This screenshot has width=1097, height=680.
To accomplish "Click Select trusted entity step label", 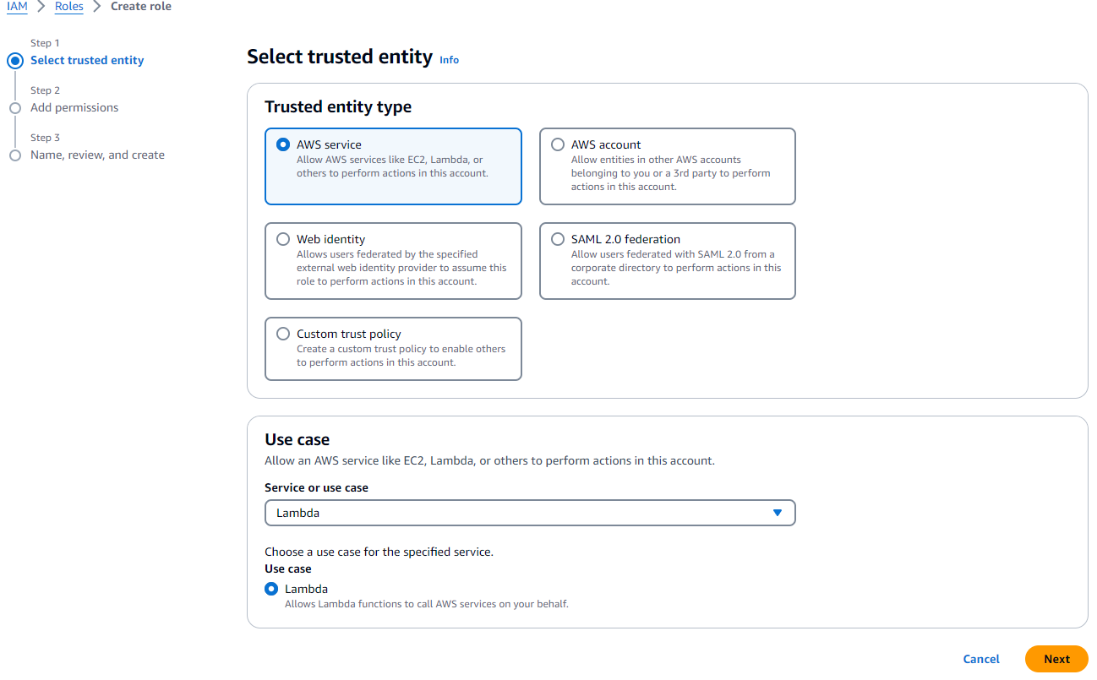I will (x=87, y=60).
